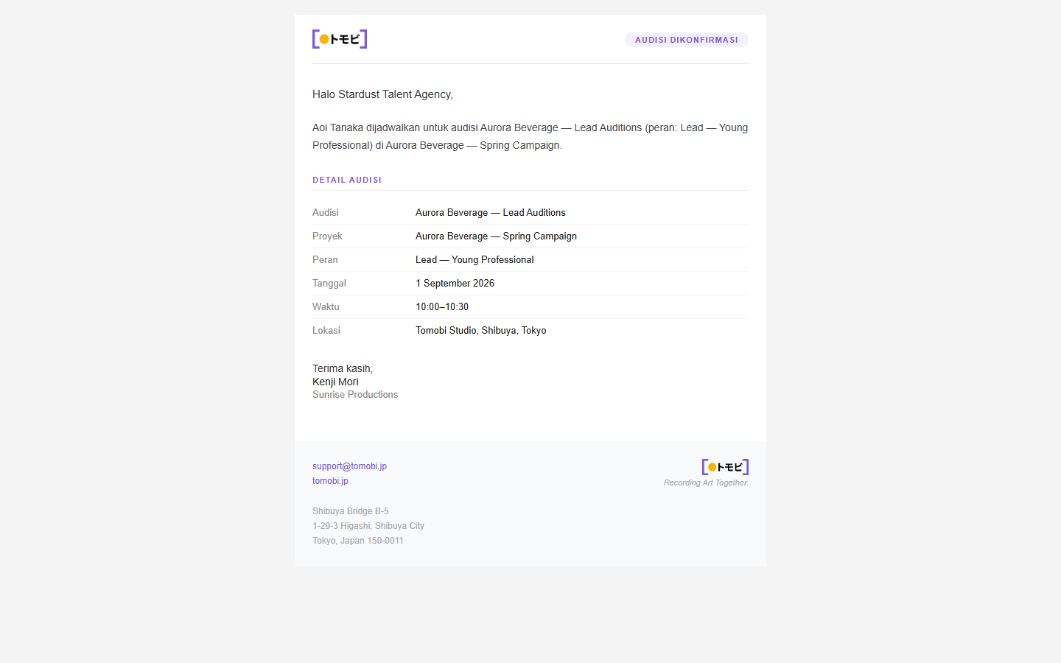1061x663 pixels.
Task: Select 'Tomobi Studio, Shibuya, Tokyo' location value
Action: pos(481,330)
